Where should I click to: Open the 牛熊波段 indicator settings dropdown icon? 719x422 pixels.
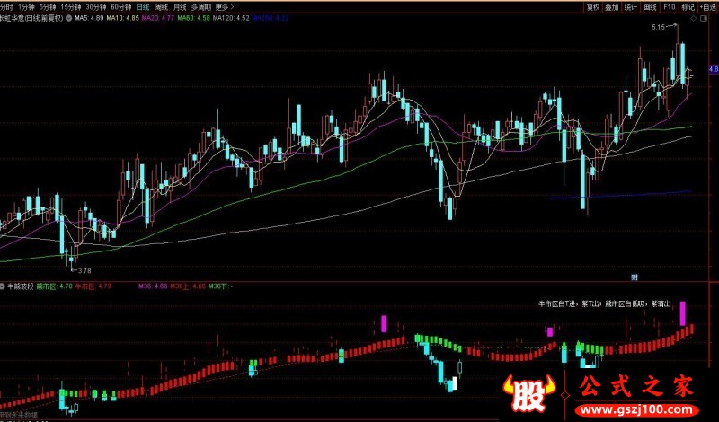coord(3,286)
